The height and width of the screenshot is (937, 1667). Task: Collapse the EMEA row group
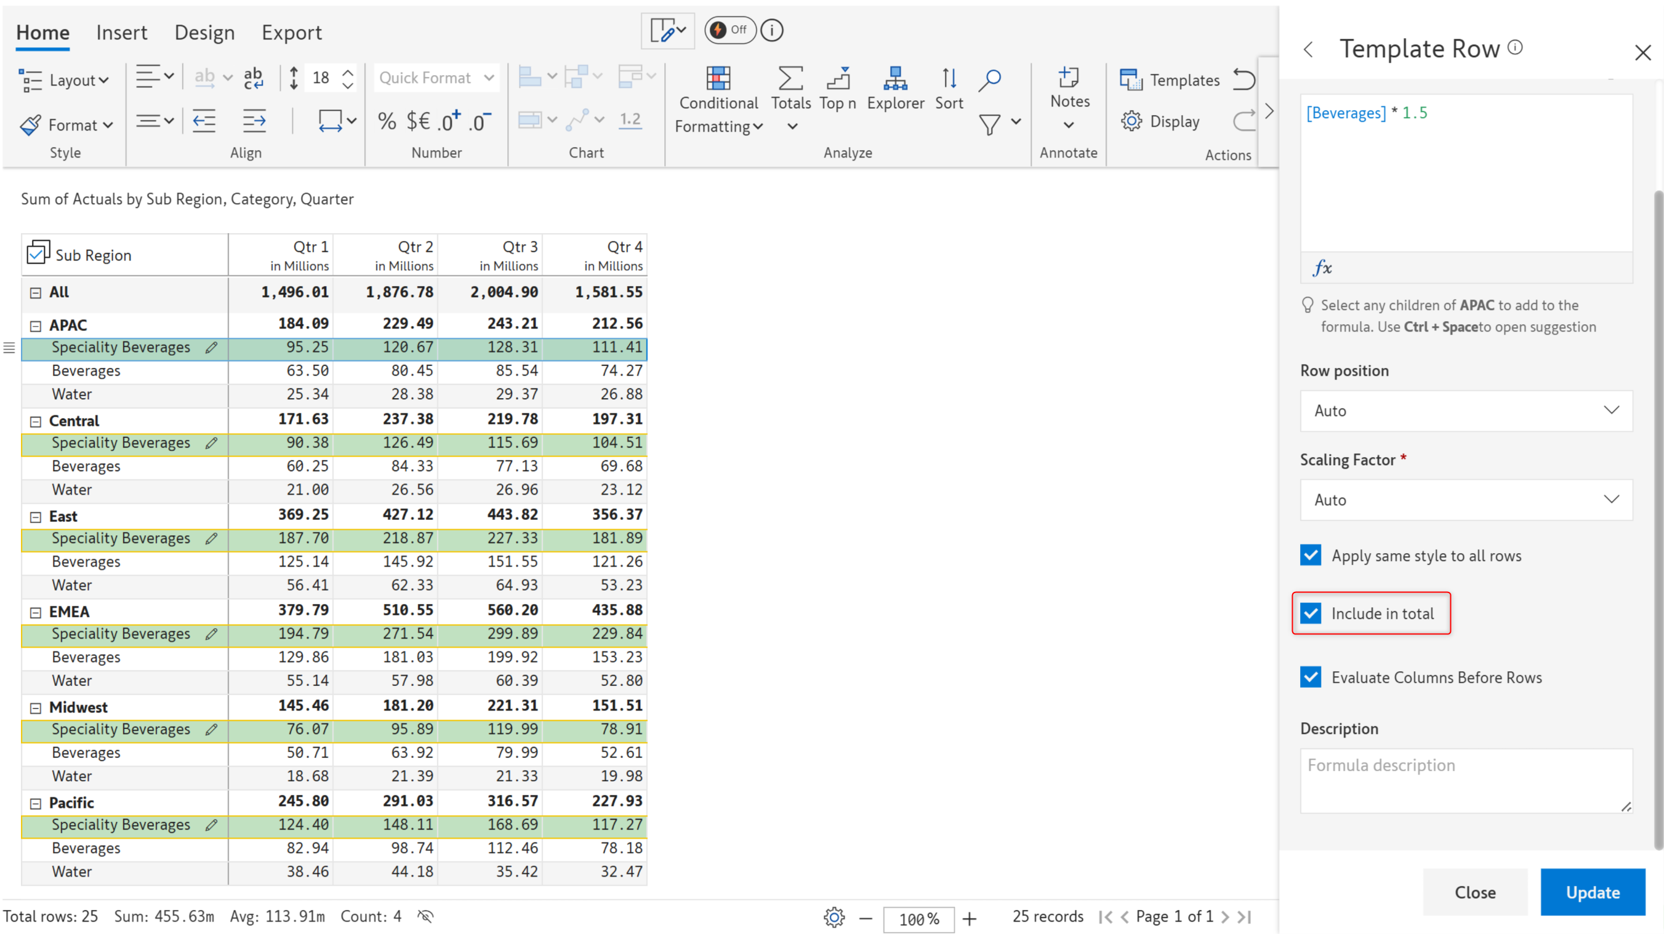pos(36,612)
